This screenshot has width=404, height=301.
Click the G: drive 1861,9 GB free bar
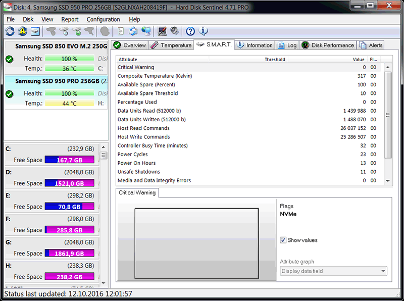point(70,253)
